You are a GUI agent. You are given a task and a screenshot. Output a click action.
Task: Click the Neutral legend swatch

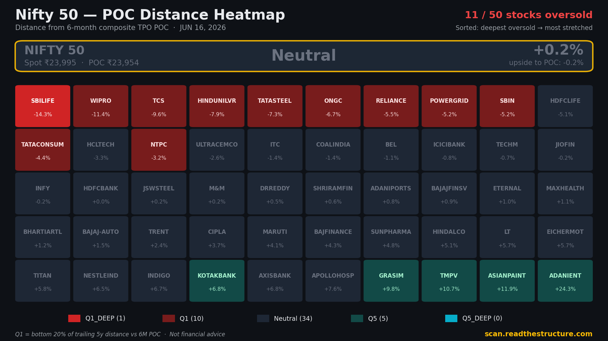pos(263,318)
